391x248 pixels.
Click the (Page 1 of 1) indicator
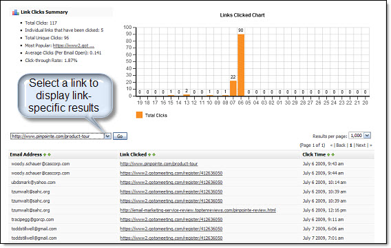point(313,145)
